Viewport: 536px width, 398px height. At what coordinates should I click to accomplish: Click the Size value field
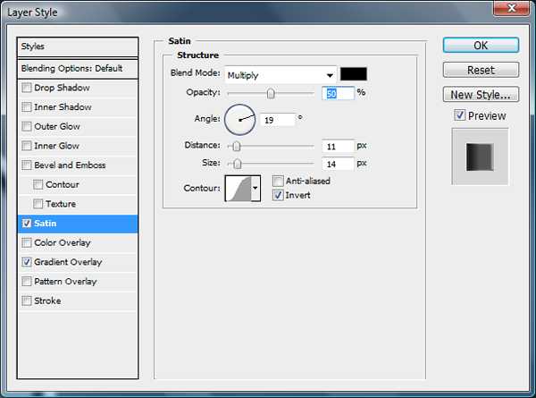(x=338, y=164)
